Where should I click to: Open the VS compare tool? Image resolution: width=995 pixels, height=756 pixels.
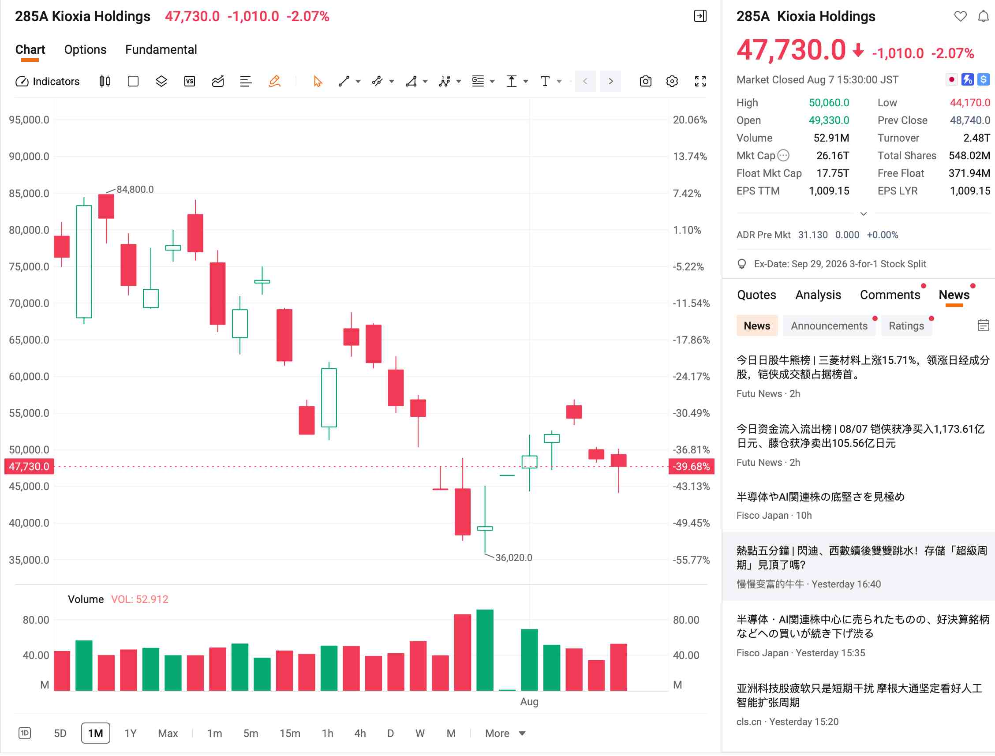(x=190, y=82)
